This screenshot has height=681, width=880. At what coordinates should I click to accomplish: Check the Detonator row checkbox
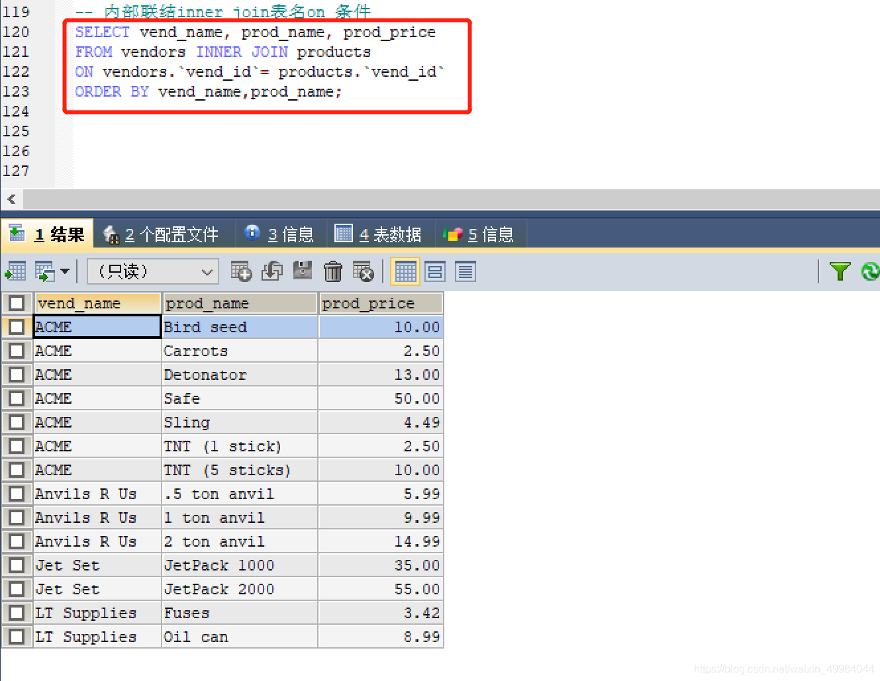pyautogui.click(x=17, y=375)
